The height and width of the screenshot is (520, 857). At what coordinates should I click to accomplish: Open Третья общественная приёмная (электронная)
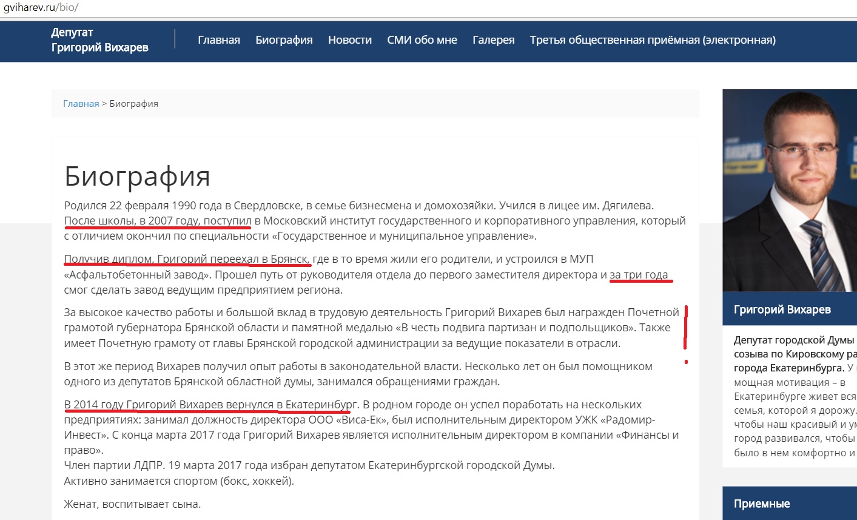tap(652, 40)
